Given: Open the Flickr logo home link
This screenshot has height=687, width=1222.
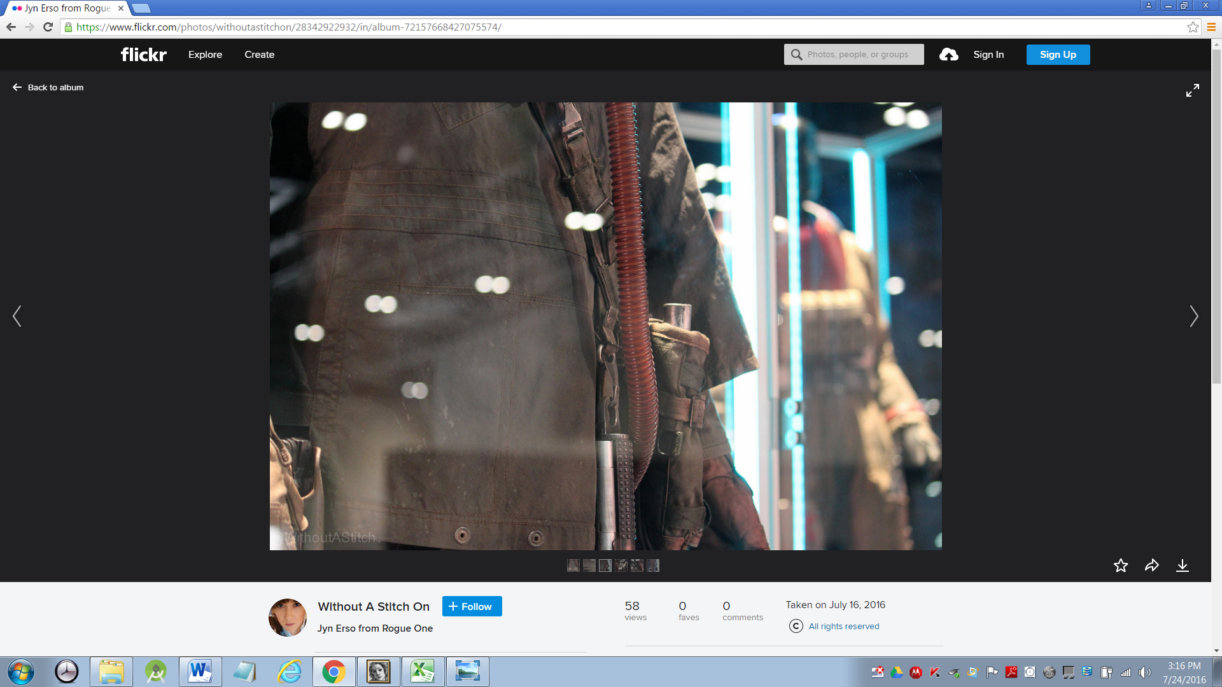Looking at the screenshot, I should tap(144, 55).
